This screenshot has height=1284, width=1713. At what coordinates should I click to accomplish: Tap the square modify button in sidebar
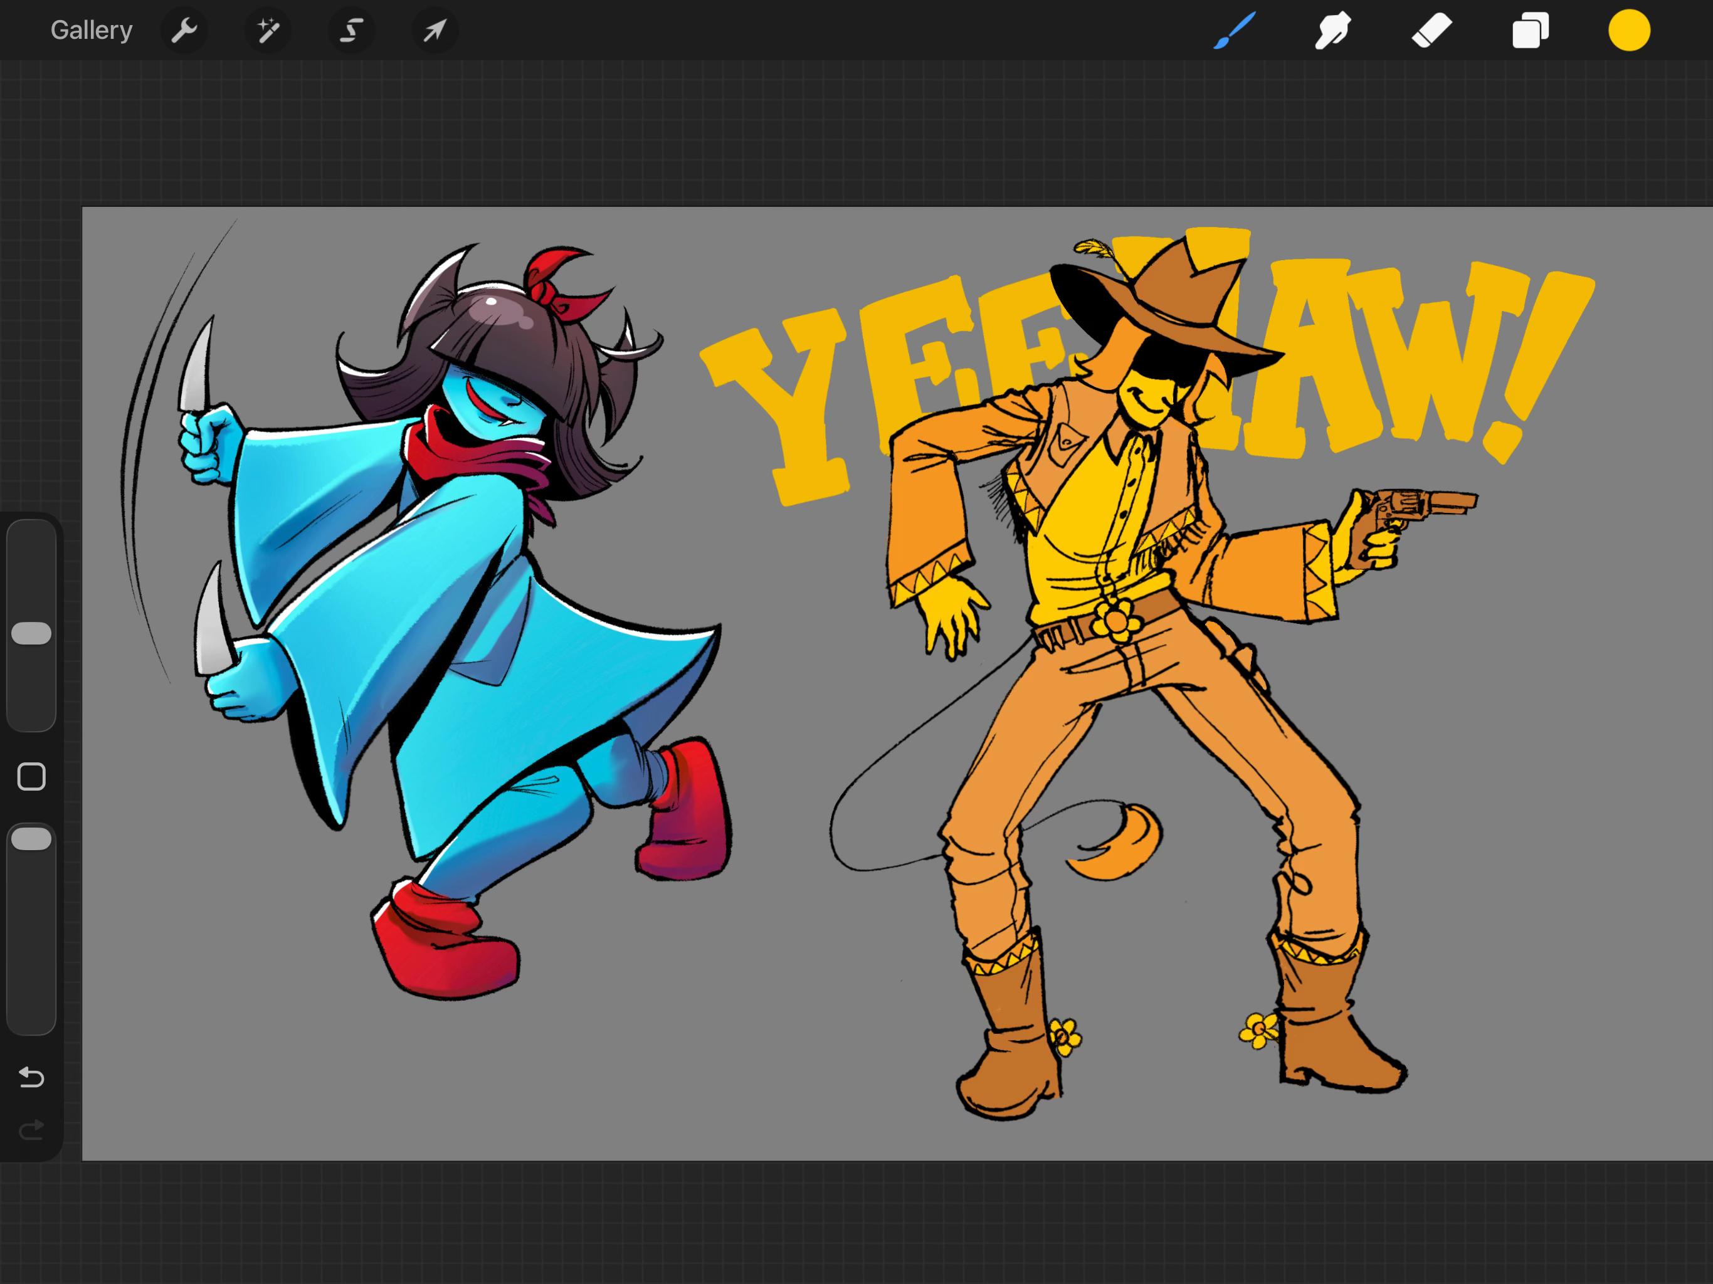coord(32,777)
